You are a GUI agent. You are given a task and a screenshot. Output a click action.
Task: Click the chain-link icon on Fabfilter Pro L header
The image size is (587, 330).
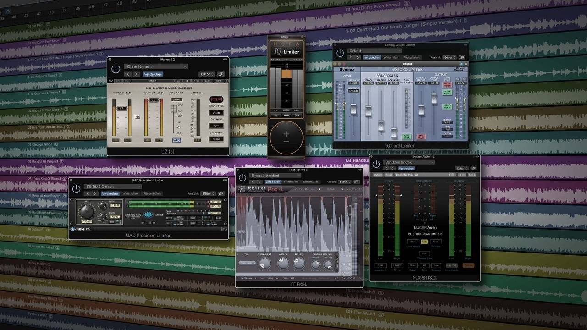click(x=356, y=182)
